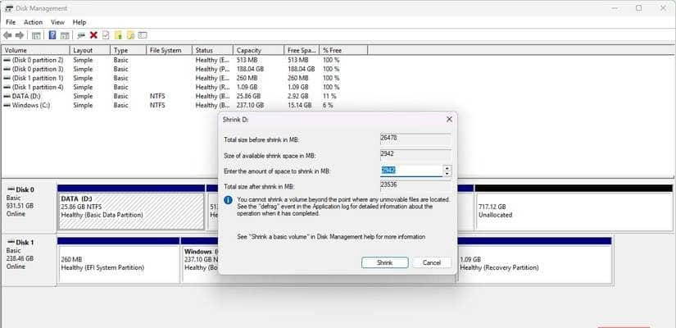This screenshot has width=676, height=328.
Task: Click the Forward arrow toolbar icon
Action: 20,35
